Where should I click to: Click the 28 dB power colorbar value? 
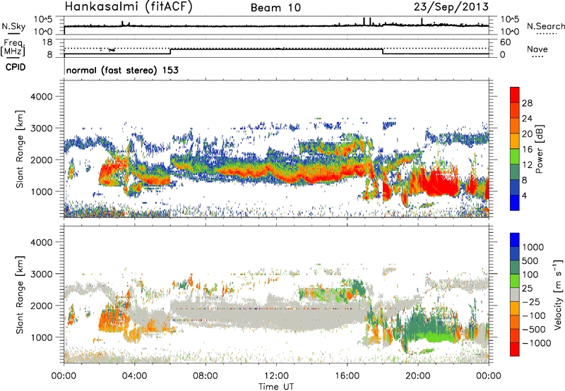(x=527, y=103)
